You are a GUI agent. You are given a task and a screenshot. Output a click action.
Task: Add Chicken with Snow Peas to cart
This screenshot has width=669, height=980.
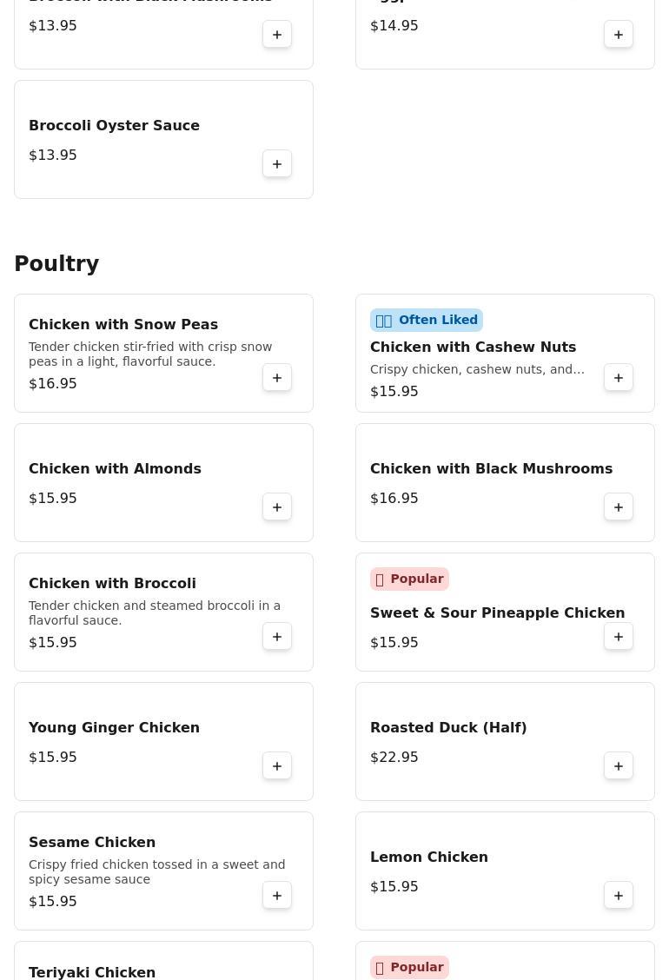click(x=277, y=378)
